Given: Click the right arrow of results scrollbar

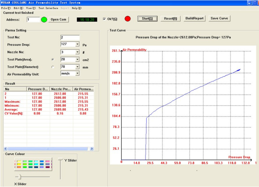Looking at the screenshot, I should (x=92, y=149).
